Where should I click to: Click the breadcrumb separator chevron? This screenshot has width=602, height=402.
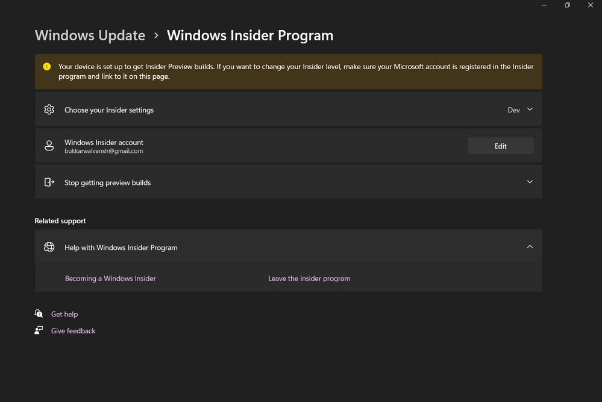point(156,36)
